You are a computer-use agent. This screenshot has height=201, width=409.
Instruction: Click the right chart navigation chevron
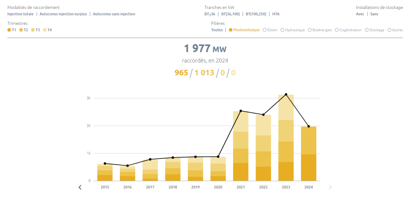330,187
